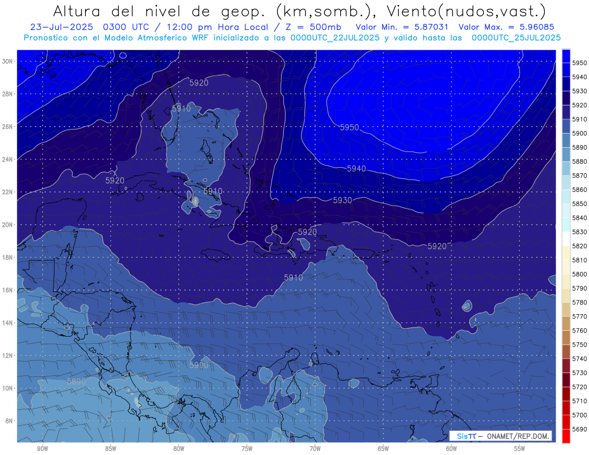
Task: Click legend swatch between 5760 and 5770
Action: click(x=566, y=323)
